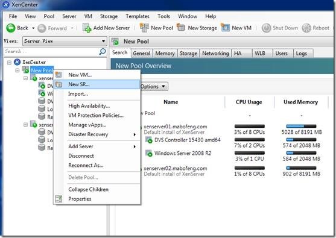Choose Import... in context menu
Screen dimensions: 336x238
(x=97, y=94)
